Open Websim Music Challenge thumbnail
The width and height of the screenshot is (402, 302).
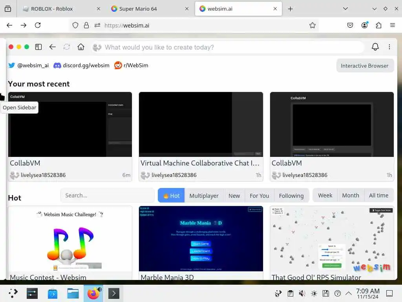click(x=70, y=239)
